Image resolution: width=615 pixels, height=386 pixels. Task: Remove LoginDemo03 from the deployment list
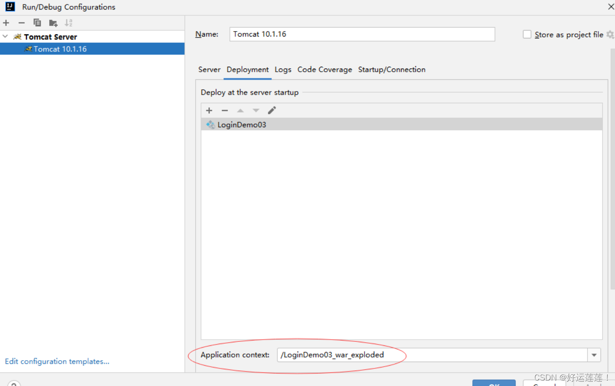click(224, 110)
